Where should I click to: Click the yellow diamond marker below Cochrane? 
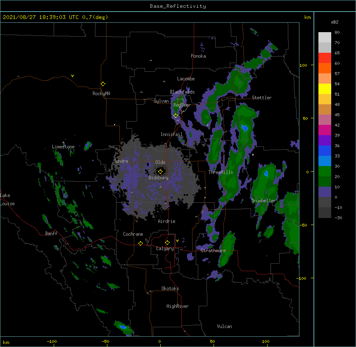140,243
